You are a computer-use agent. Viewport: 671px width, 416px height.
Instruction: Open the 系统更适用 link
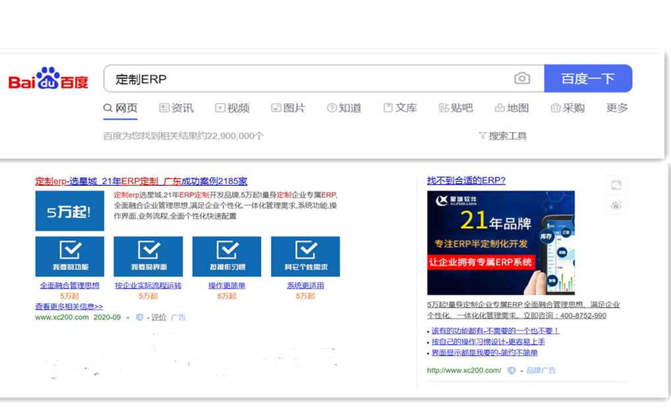coord(306,285)
